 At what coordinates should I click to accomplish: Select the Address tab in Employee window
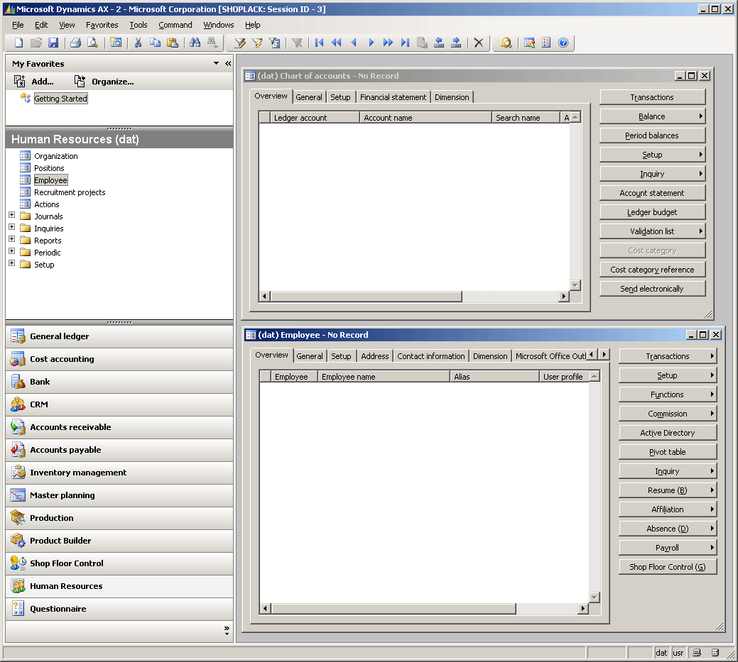pos(374,356)
